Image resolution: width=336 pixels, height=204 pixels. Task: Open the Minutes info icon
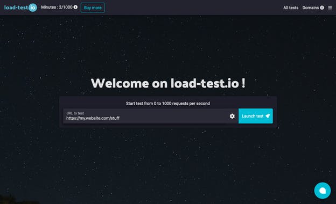coord(75,7)
